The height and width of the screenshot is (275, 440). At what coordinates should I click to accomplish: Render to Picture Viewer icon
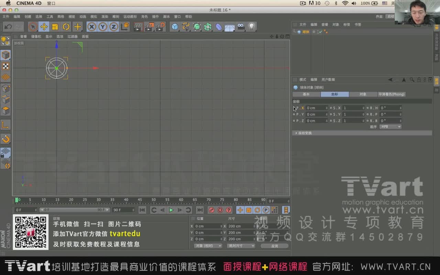[x=149, y=27]
